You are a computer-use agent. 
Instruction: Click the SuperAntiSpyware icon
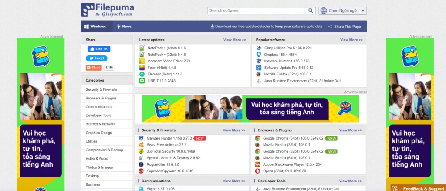[141, 171]
